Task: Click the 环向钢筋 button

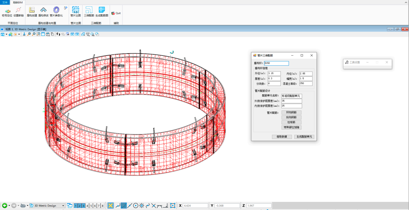Action: click(291, 112)
